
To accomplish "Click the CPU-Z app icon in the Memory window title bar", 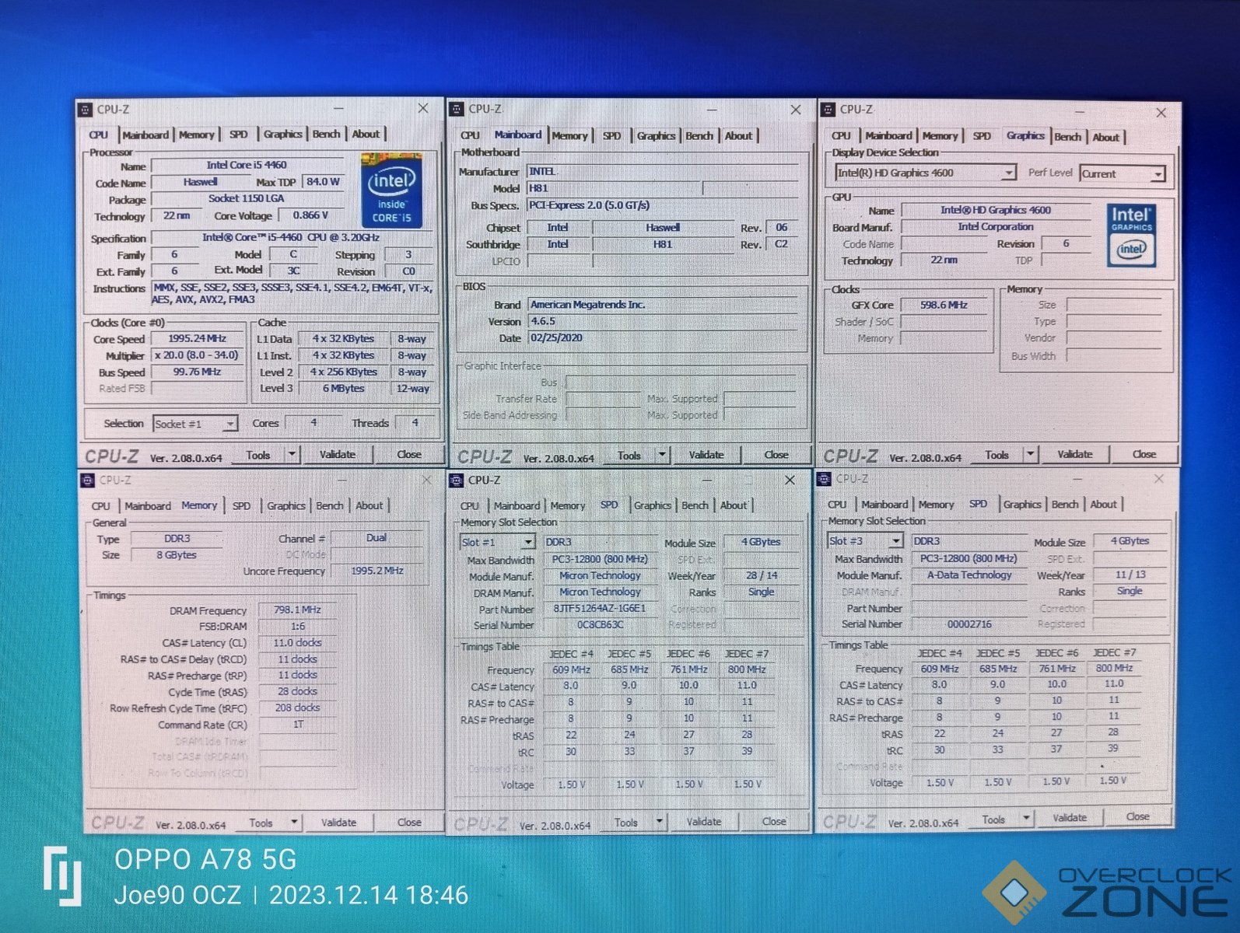I will tap(88, 480).
